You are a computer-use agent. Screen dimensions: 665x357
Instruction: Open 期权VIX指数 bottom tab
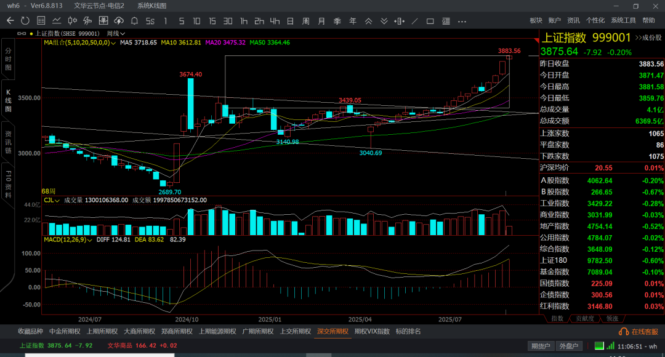click(372, 332)
